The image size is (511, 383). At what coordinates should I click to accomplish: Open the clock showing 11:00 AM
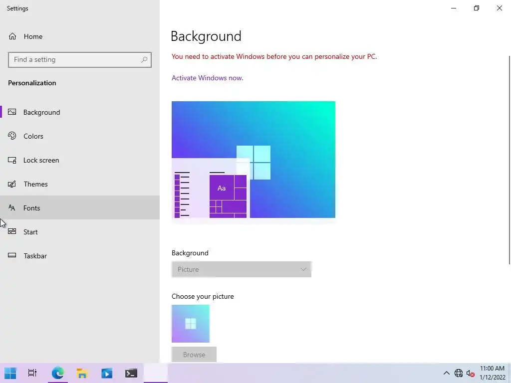pyautogui.click(x=492, y=373)
